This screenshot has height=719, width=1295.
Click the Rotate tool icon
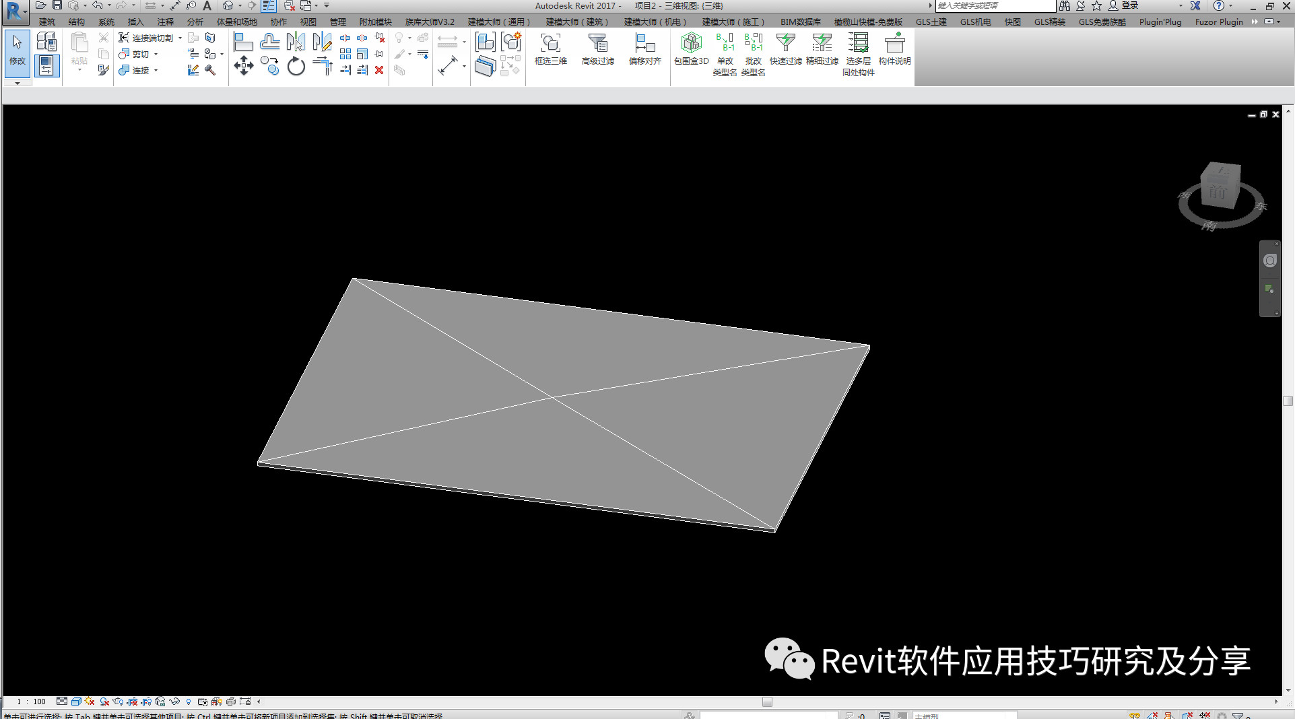pyautogui.click(x=296, y=66)
